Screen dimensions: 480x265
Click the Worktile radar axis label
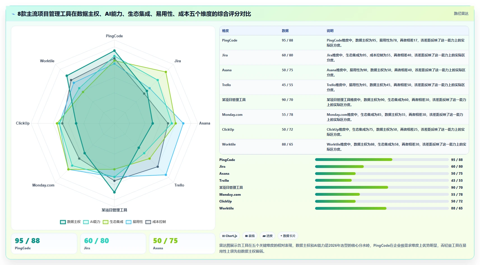click(x=47, y=61)
